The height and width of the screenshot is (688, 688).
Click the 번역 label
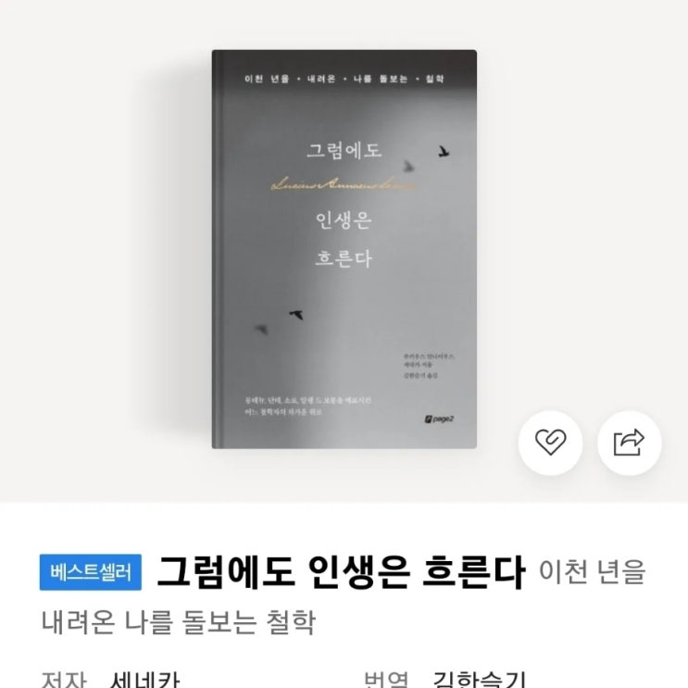click(386, 680)
